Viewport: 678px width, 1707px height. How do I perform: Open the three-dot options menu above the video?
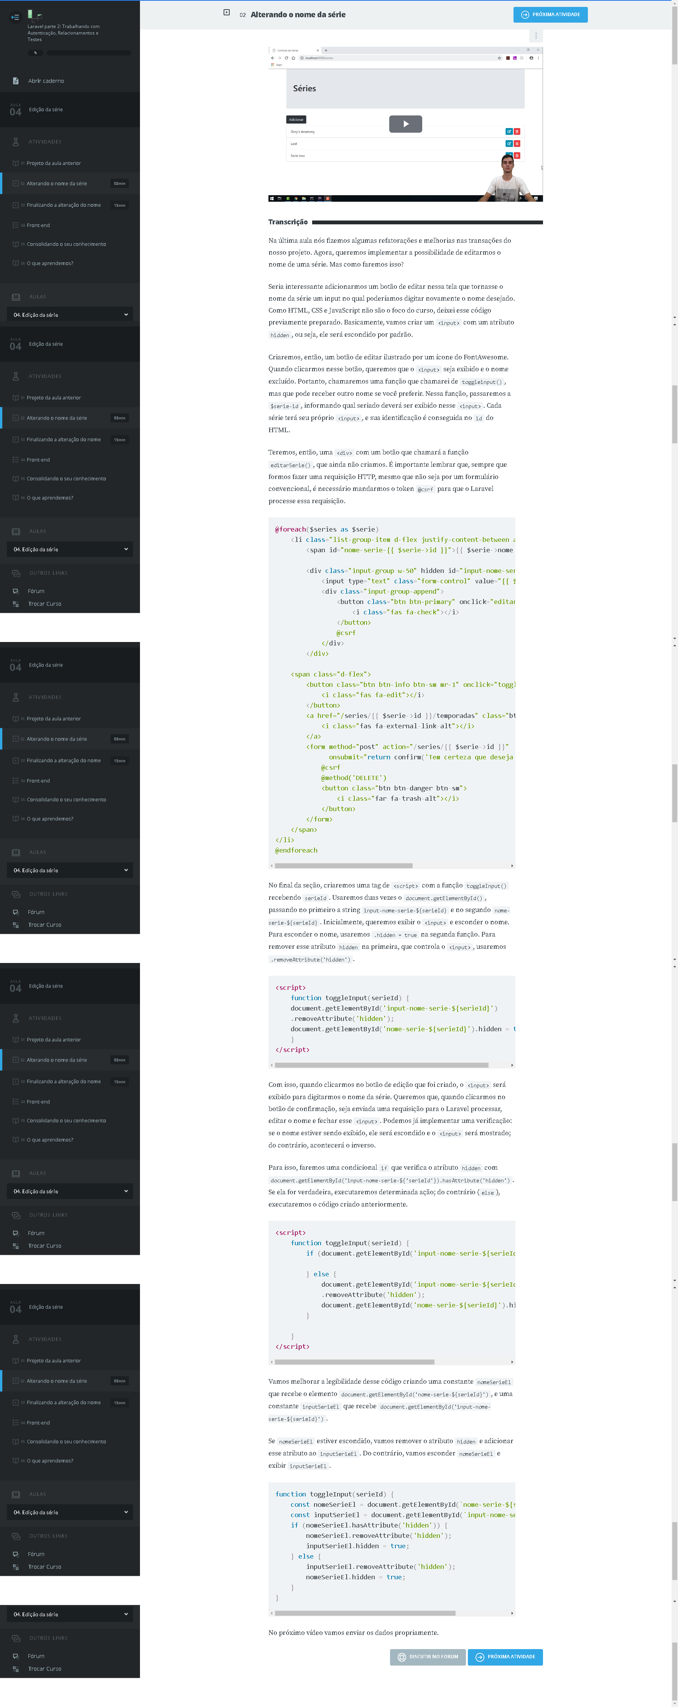(x=535, y=36)
